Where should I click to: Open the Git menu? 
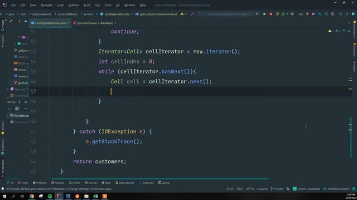click(x=118, y=5)
